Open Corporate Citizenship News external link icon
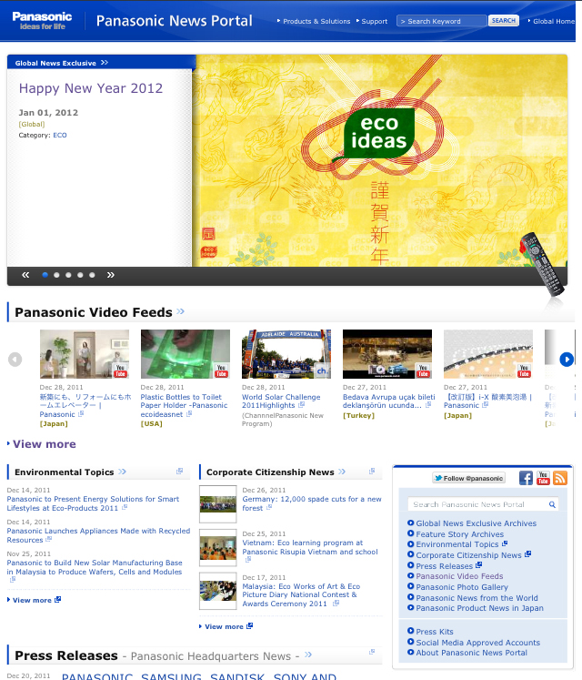Image resolution: width=582 pixels, height=680 pixels. 372,471
